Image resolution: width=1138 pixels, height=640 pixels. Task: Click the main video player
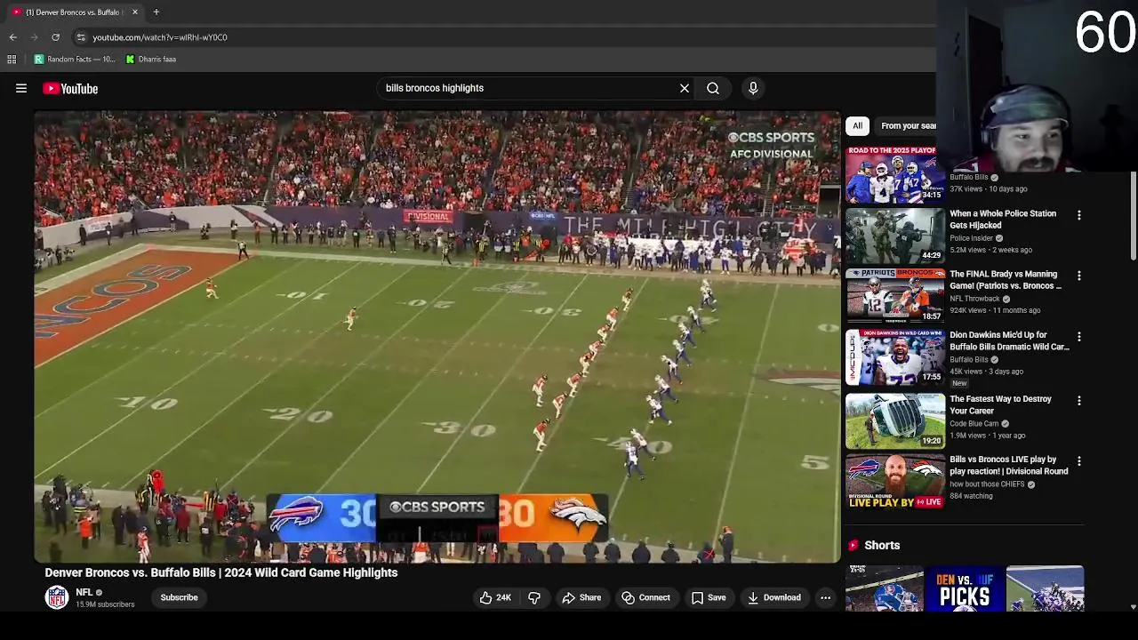tap(437, 336)
